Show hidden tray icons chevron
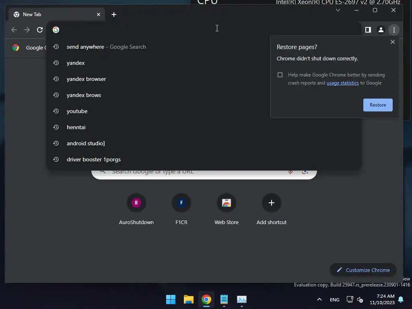This screenshot has height=309, width=412. [319, 299]
